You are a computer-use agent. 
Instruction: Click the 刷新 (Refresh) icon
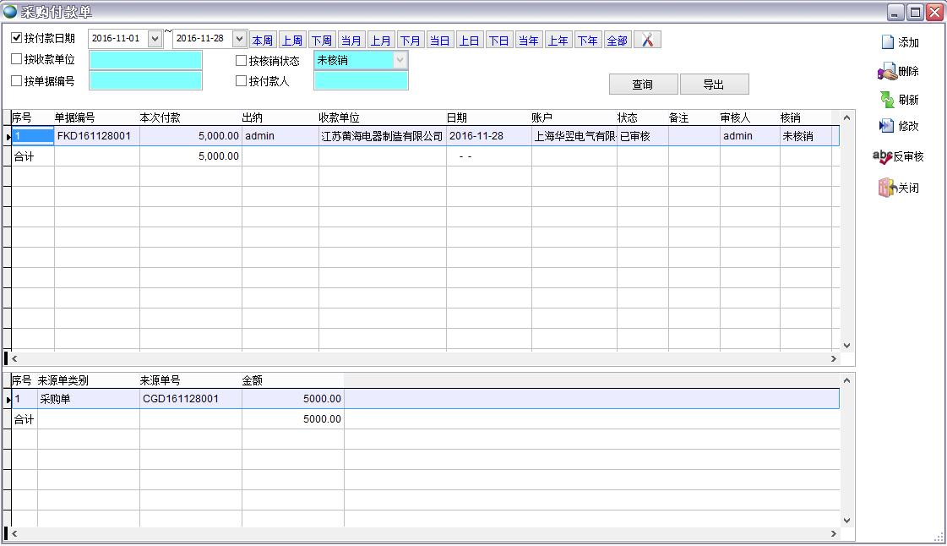tap(887, 100)
